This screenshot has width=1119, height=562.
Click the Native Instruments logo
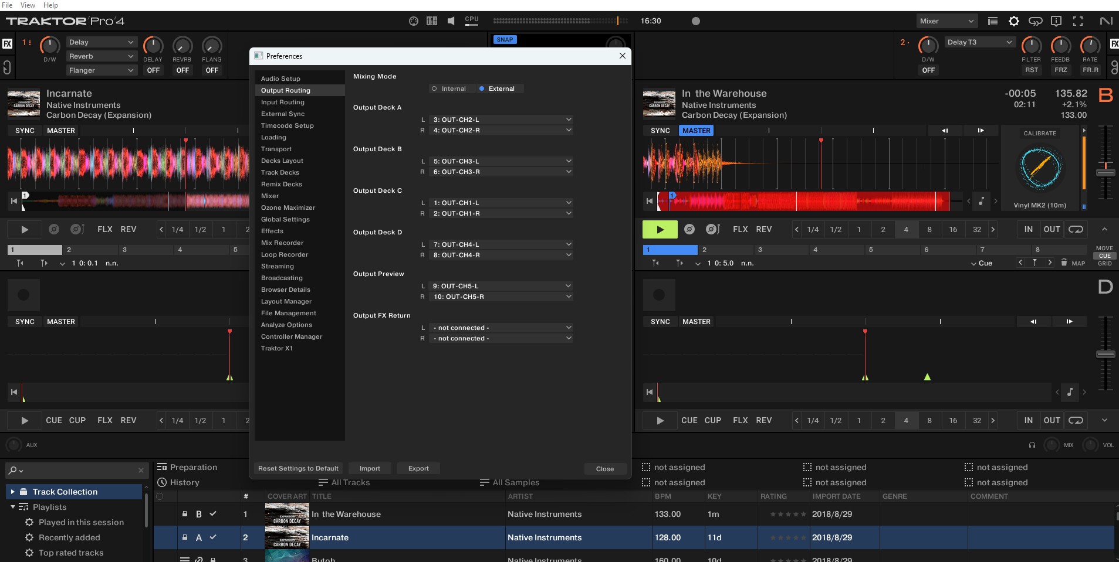click(x=1106, y=21)
